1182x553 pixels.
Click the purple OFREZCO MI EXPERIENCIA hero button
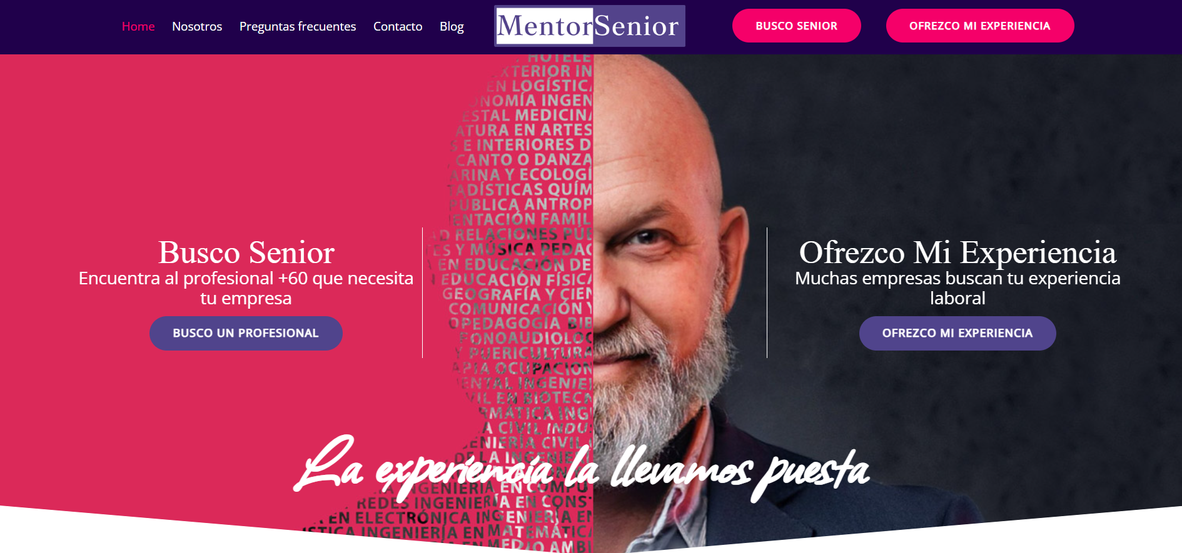(957, 333)
